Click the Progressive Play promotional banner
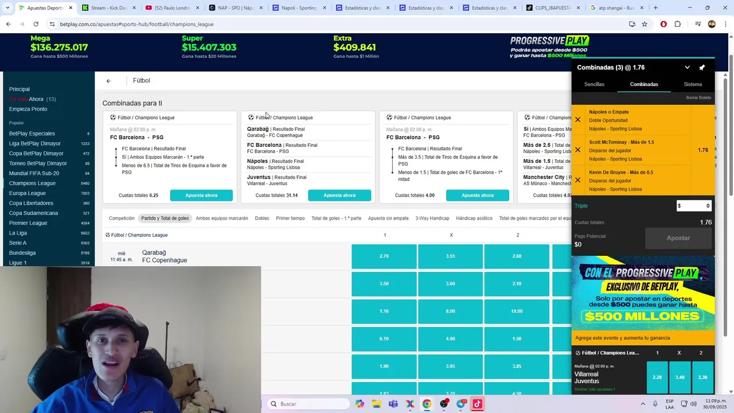734x413 pixels. tap(643, 293)
